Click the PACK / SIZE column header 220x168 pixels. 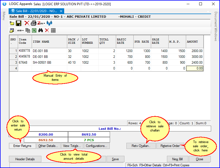click(74, 42)
